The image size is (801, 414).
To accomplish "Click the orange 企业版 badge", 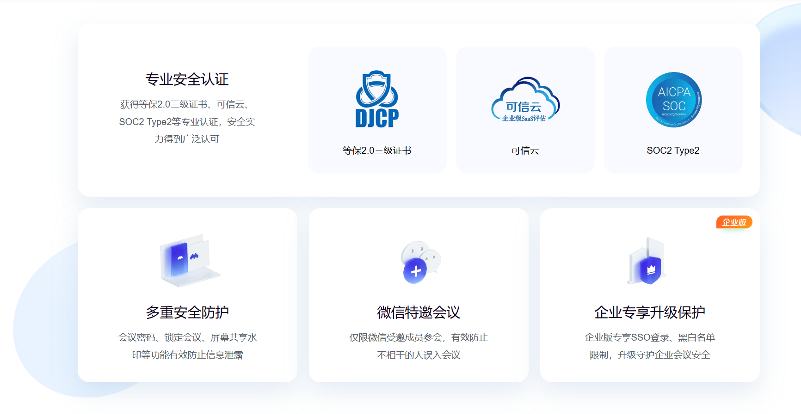I will (x=734, y=222).
